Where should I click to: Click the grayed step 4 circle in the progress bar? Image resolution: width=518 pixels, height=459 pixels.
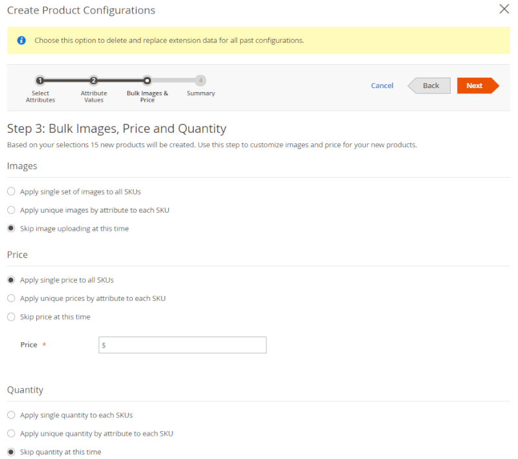(200, 80)
